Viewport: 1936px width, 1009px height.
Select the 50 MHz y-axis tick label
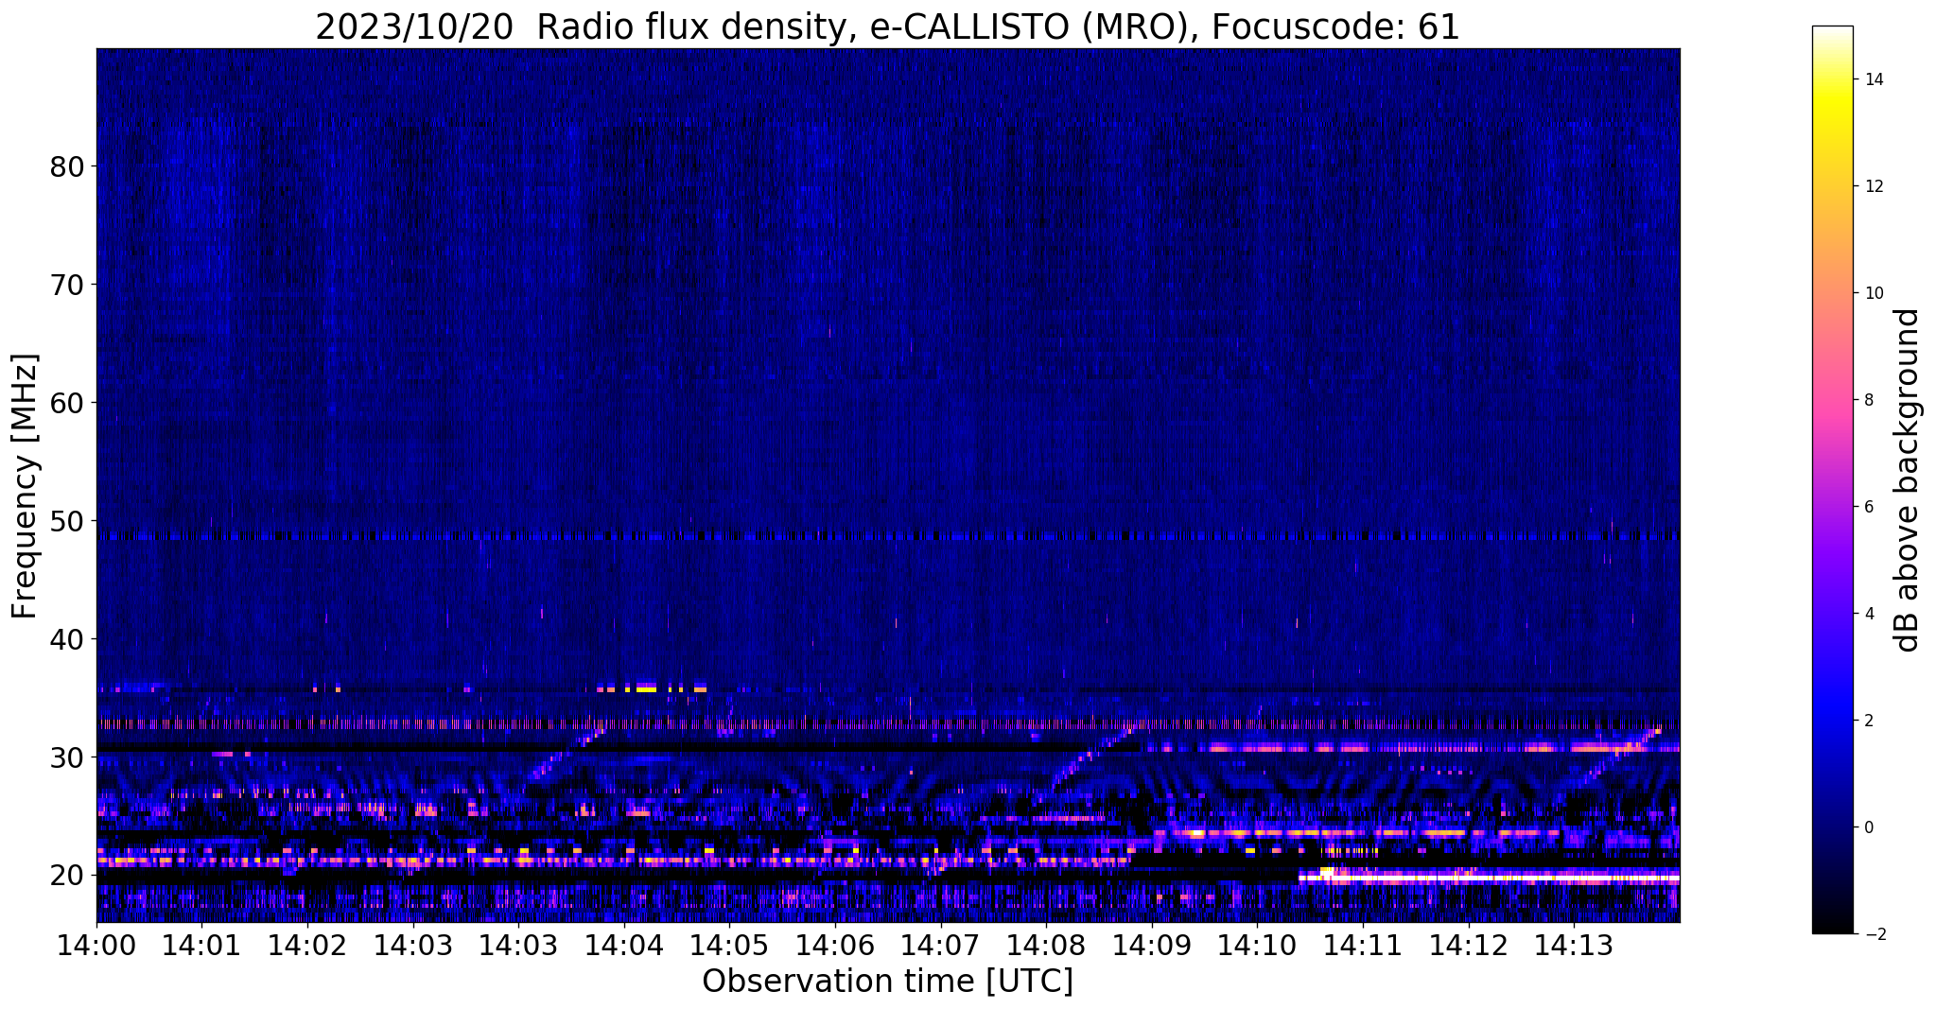(67, 521)
